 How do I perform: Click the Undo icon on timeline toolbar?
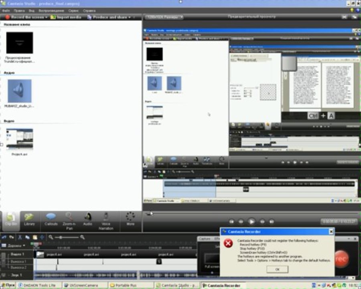coord(4,237)
